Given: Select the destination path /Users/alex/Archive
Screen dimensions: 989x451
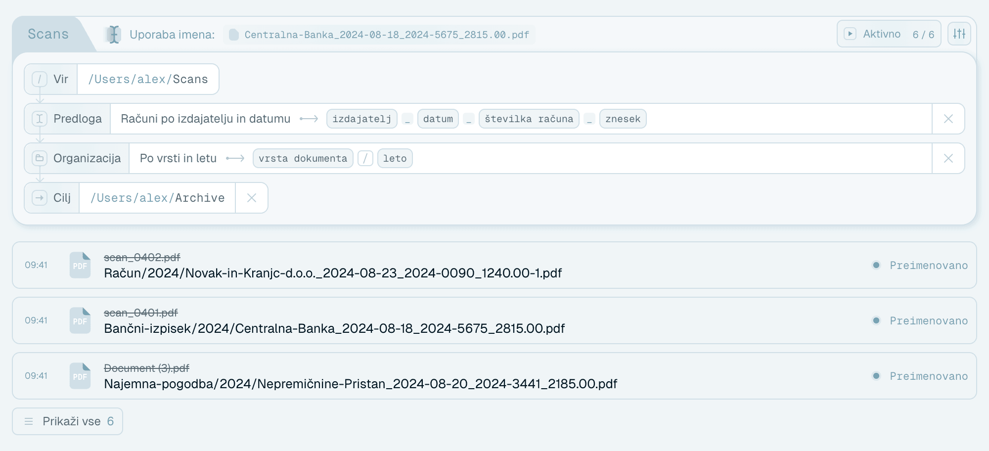Looking at the screenshot, I should tap(157, 198).
